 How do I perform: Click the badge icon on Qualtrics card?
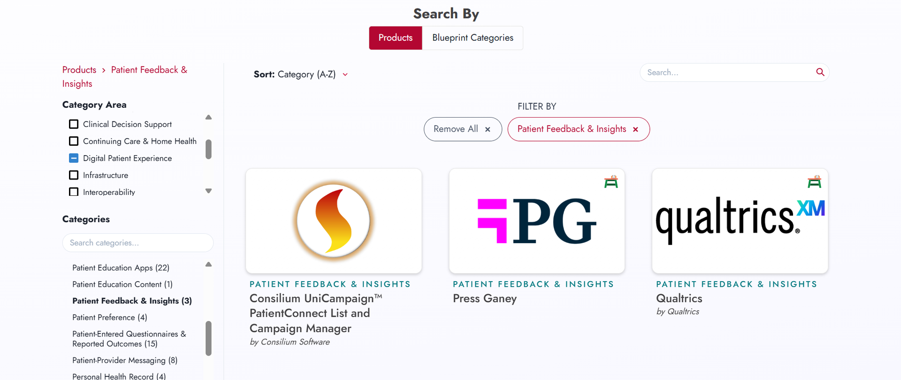814,182
